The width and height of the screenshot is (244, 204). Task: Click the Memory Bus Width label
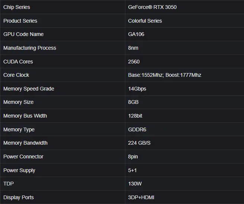[x=25, y=116]
